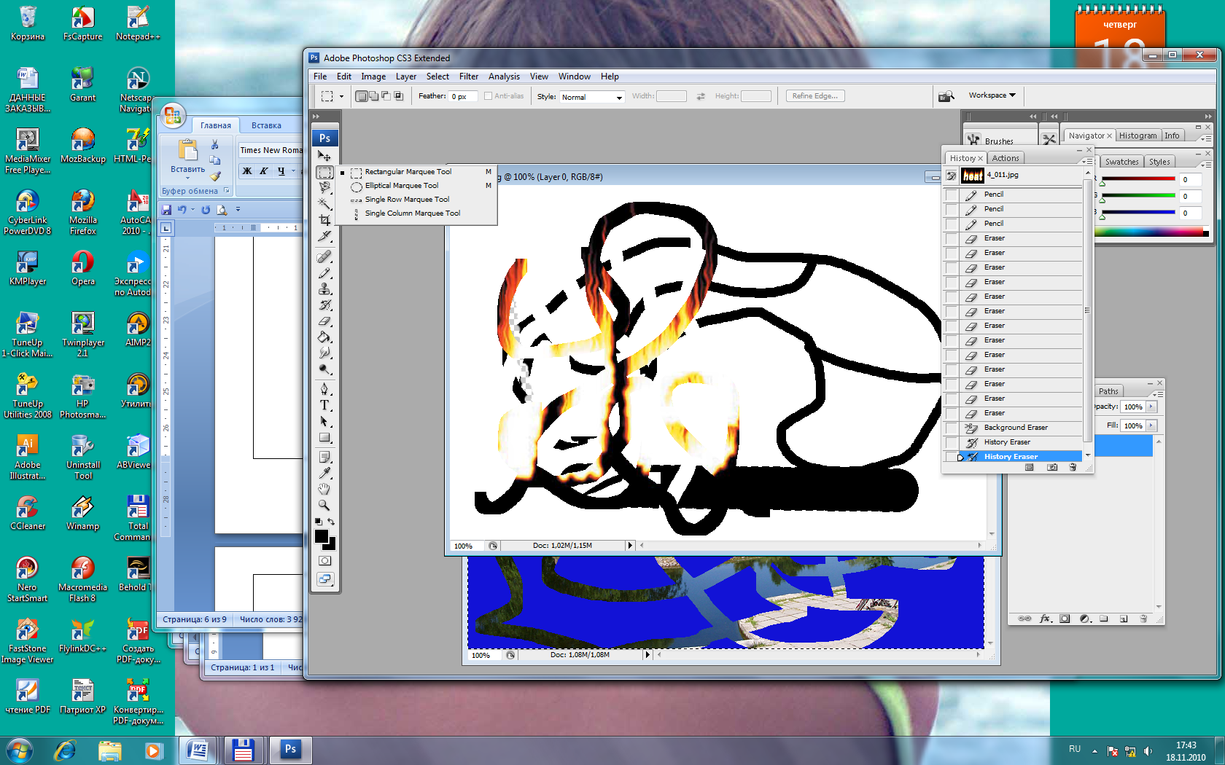
Task: Select the Healing Brush tool
Action: 324,256
